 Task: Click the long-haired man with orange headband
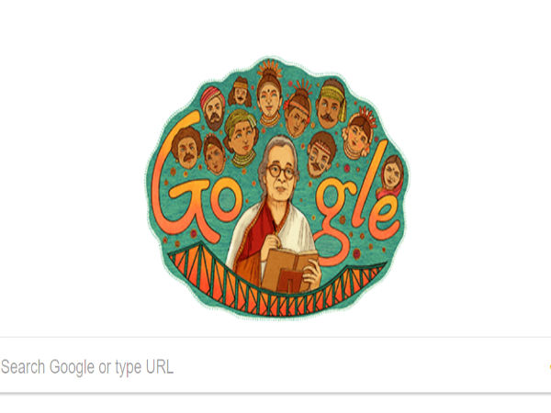[x=240, y=92]
